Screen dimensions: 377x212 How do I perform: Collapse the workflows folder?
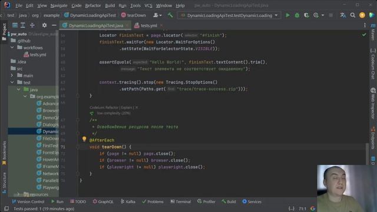[x=12, y=48]
